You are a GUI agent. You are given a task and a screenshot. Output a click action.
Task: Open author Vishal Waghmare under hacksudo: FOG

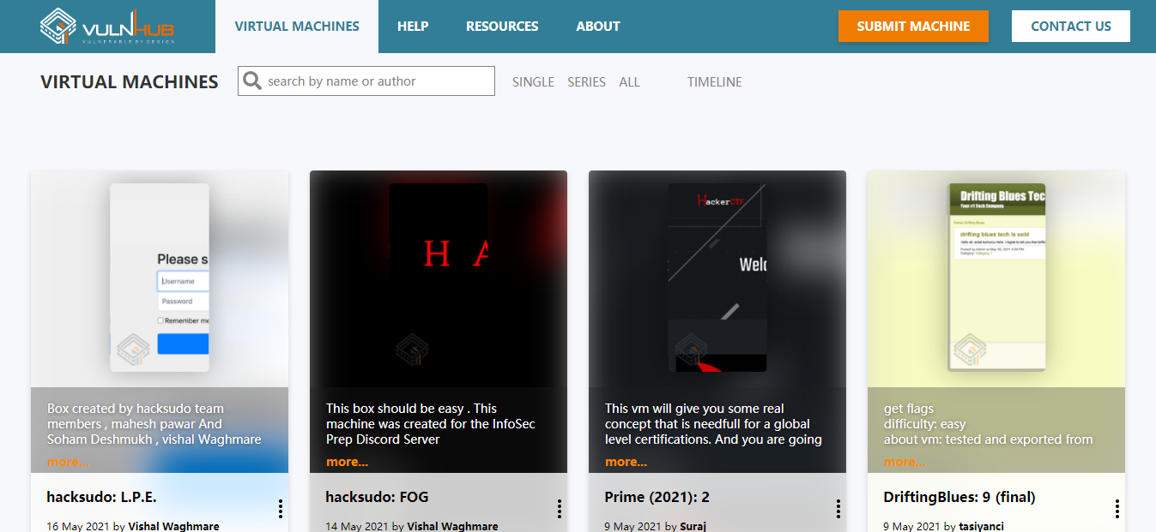click(x=452, y=526)
